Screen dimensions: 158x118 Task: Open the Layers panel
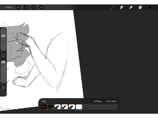(x=140, y=8)
